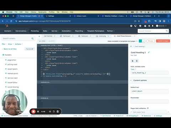Open the HubSpot calling phone icon
The image size is (171, 128).
point(135,26)
